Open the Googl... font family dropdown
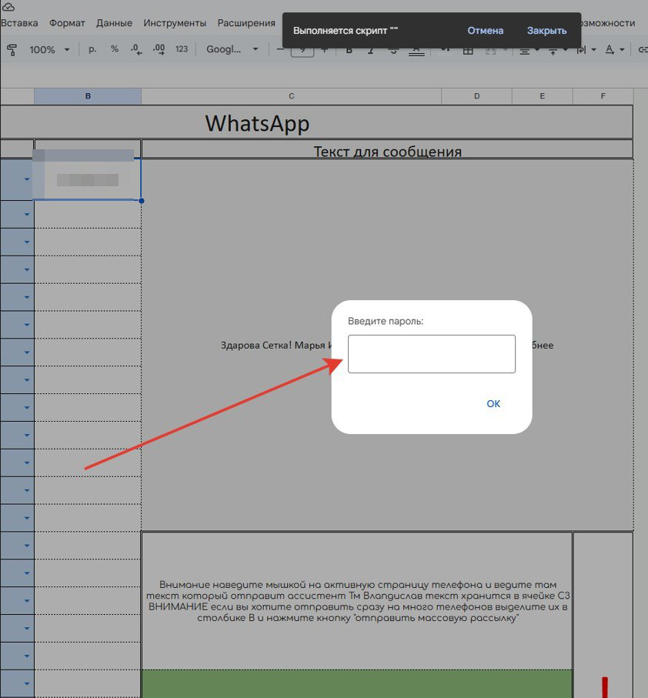Screen dimensions: 648x698 (x=232, y=49)
